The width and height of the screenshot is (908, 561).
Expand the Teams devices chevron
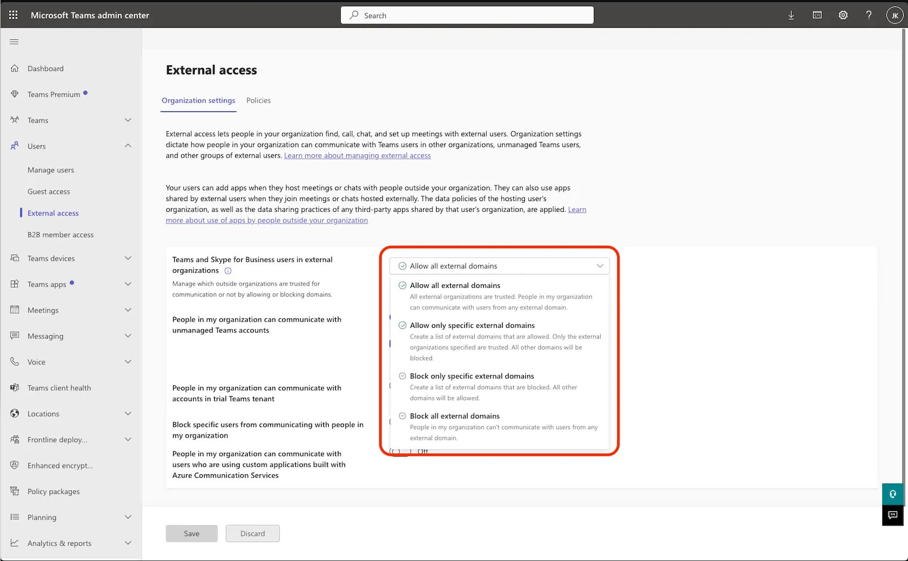[x=128, y=258]
